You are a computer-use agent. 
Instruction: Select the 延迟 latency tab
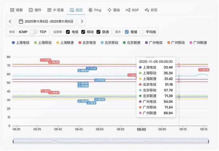coord(76,10)
